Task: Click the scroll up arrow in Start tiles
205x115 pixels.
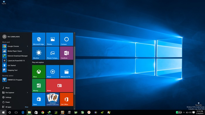Action: click(x=74, y=33)
